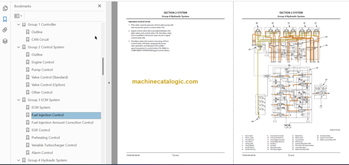This screenshot has height=165, width=349.
Task: Click the bookmark icon beside ECM System
Action: 28,108
